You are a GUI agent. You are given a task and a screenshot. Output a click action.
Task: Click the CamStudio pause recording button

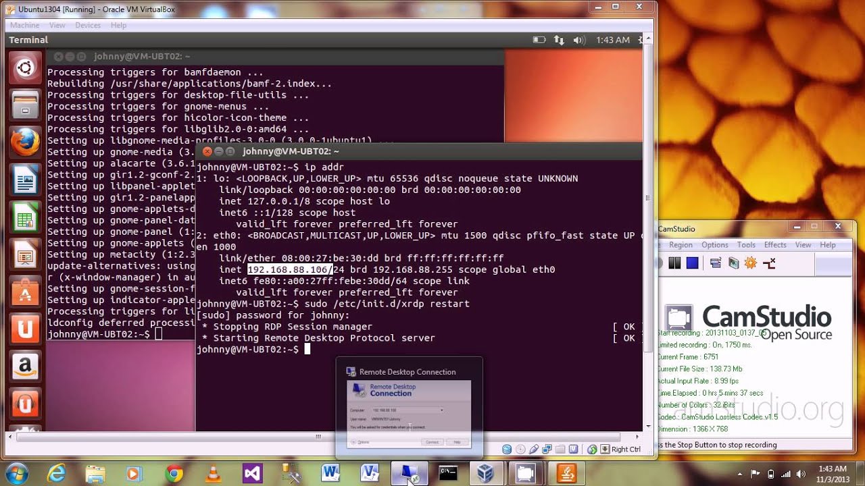674,263
